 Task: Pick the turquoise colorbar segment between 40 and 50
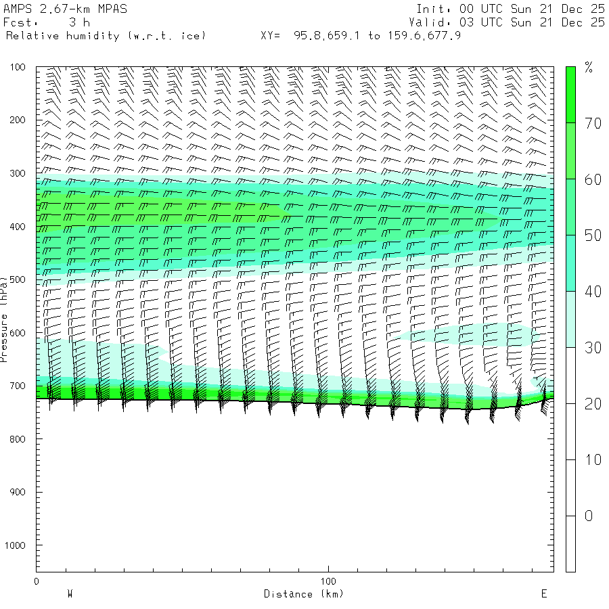570,263
